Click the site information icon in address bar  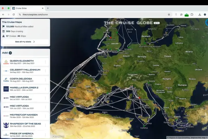point(20,15)
